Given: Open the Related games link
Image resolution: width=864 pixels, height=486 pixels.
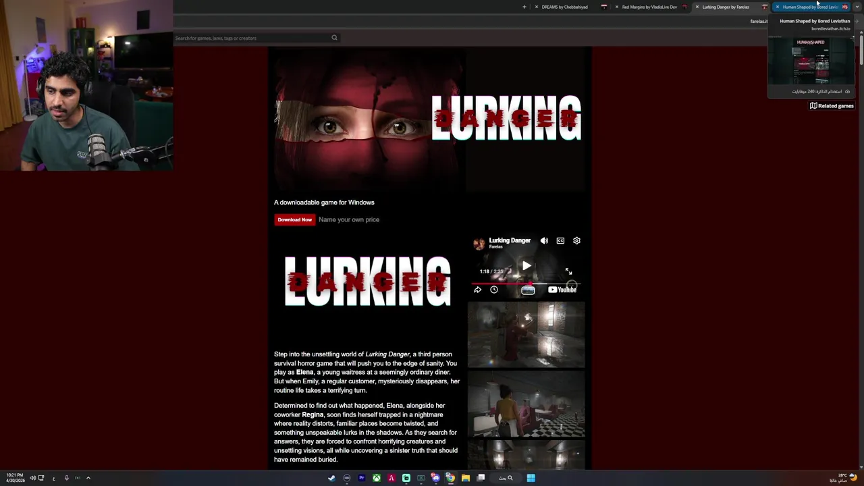Looking at the screenshot, I should 832,106.
